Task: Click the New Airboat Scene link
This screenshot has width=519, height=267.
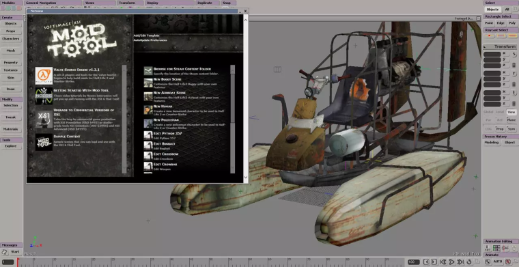Action: [169, 93]
